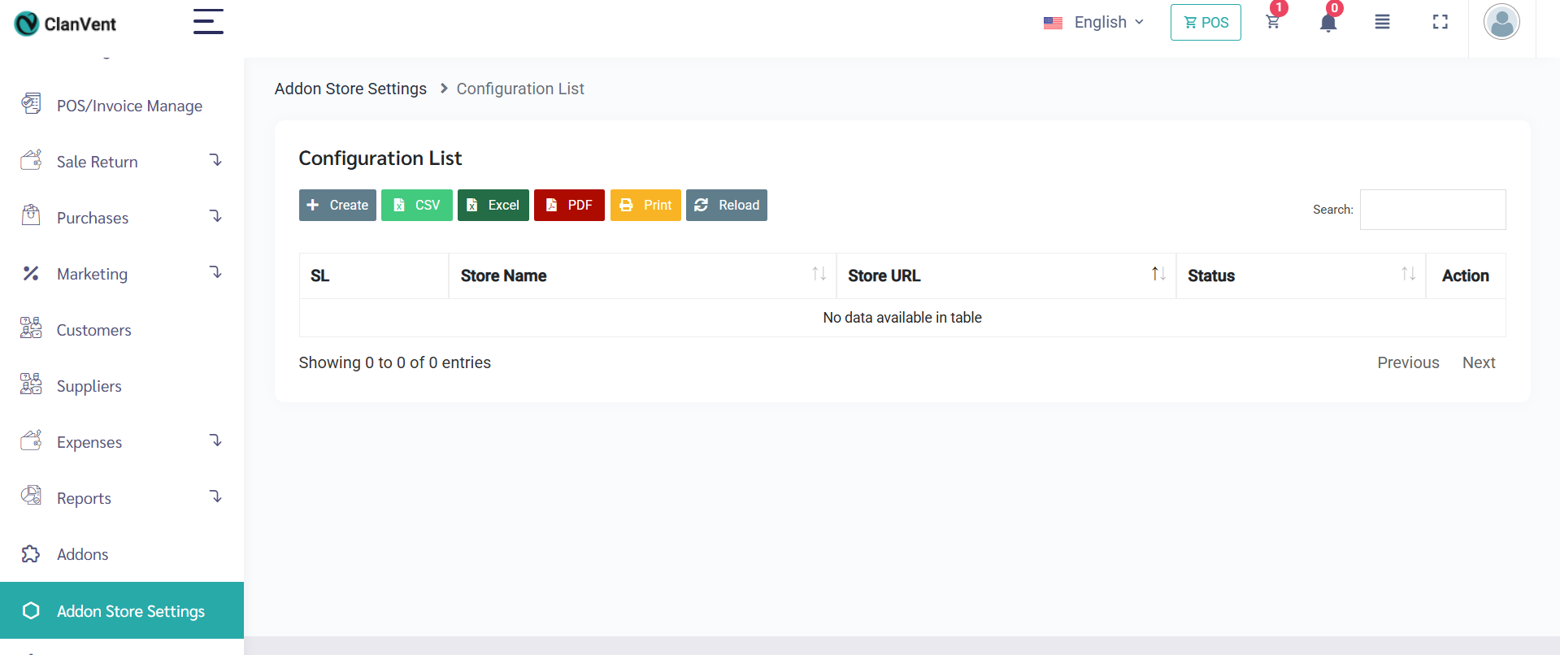Open the English language dropdown
Viewport: 1560px width, 655px height.
1109,22
